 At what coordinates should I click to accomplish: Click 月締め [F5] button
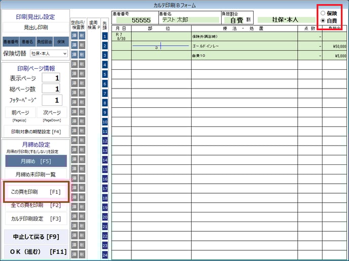tap(36, 161)
